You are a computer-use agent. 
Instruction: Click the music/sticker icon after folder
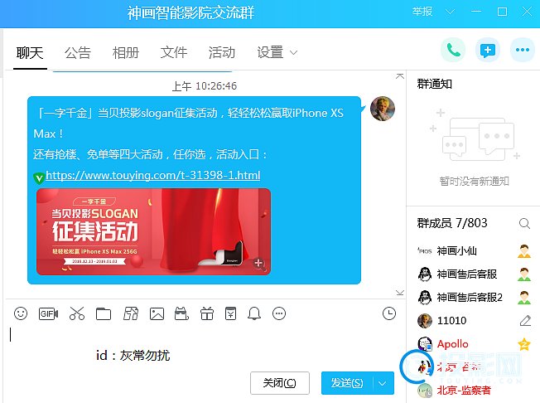coord(131,313)
